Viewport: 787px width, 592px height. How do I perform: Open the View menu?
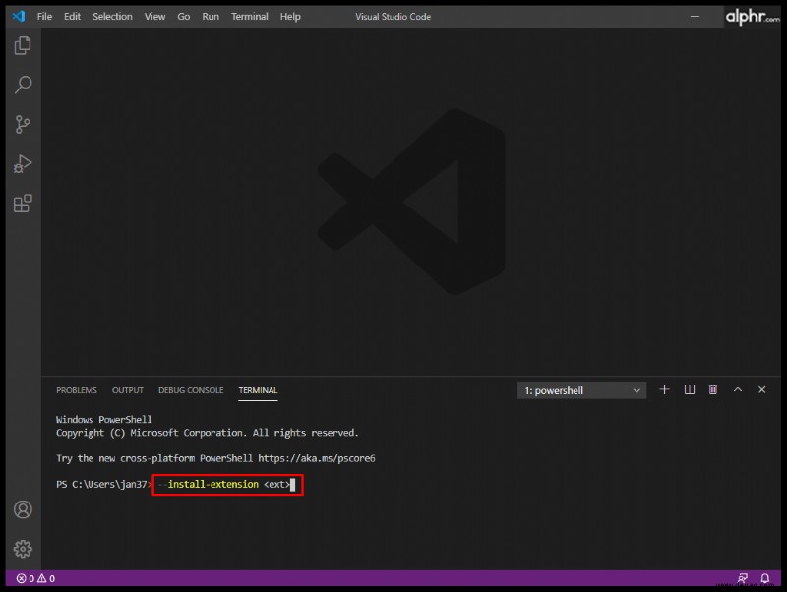click(x=154, y=17)
